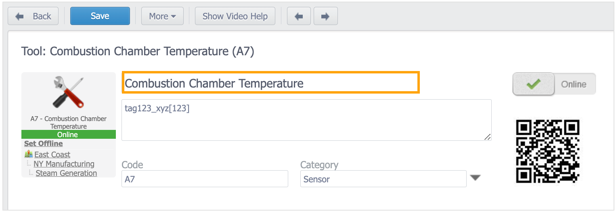This screenshot has width=616, height=213.
Task: Click the Category field showing Sensor
Action: (x=383, y=179)
